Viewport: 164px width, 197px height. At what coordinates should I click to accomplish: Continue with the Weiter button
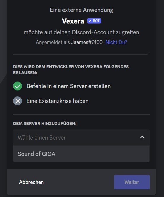point(132,182)
